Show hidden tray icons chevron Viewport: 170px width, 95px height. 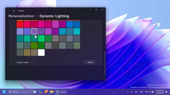click(127, 92)
